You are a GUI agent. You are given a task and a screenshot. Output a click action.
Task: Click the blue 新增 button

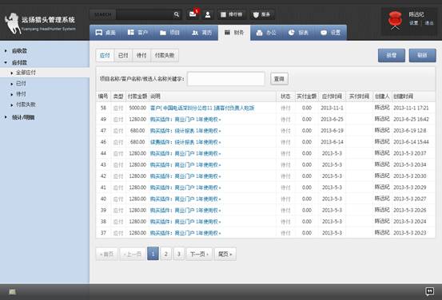coord(392,55)
